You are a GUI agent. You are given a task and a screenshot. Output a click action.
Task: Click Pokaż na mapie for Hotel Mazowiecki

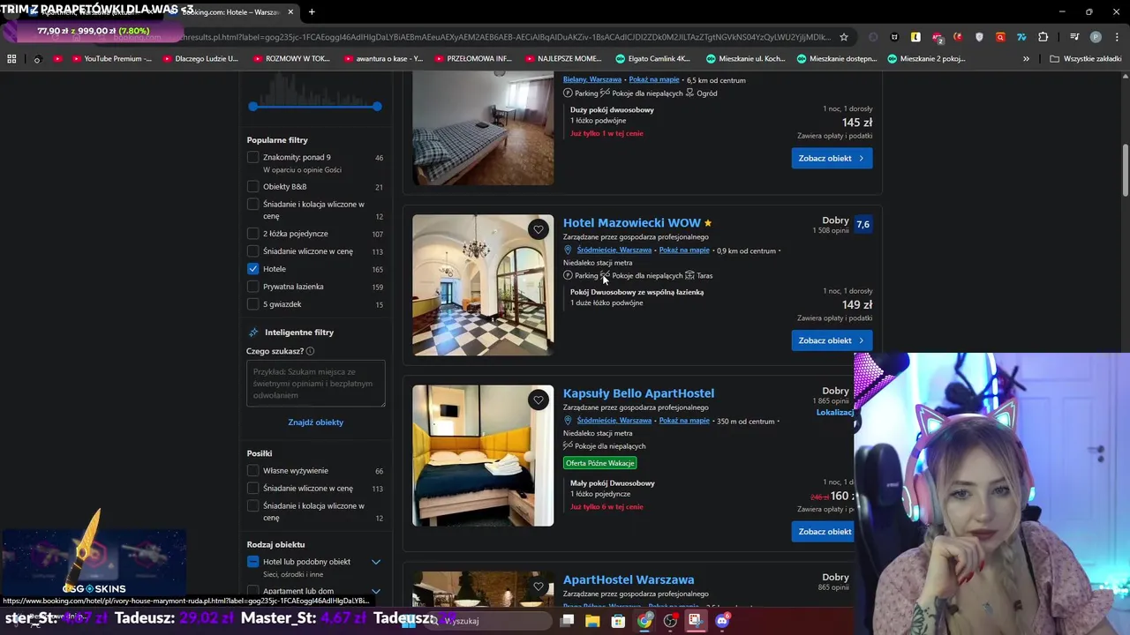(x=684, y=250)
